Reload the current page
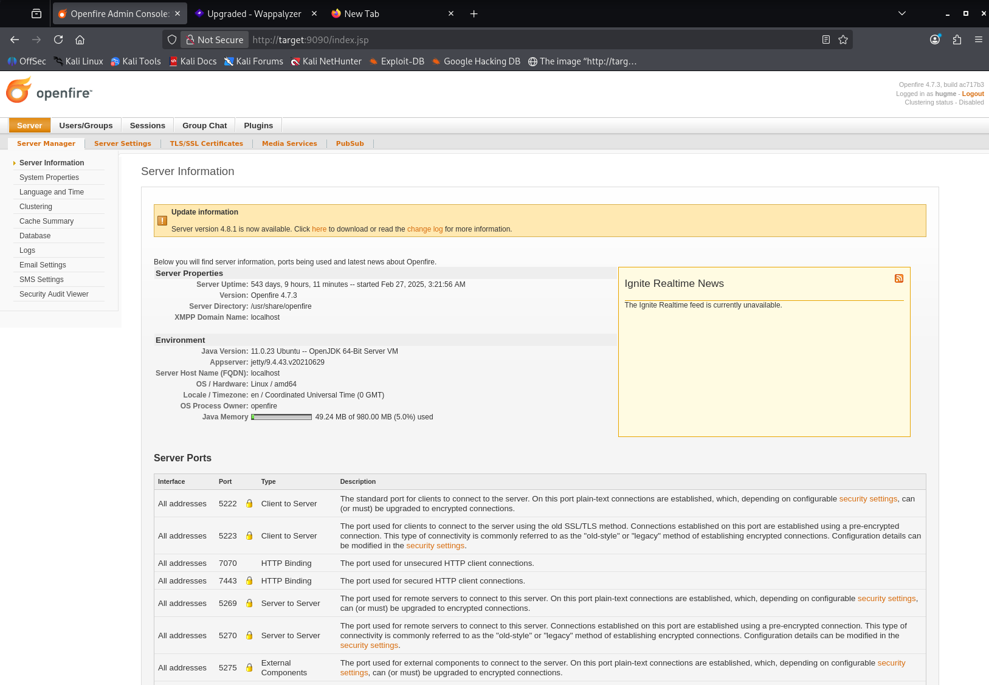 click(58, 40)
